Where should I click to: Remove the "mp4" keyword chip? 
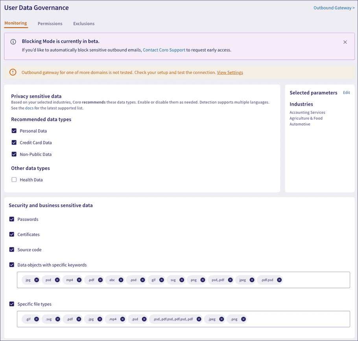[79, 280]
